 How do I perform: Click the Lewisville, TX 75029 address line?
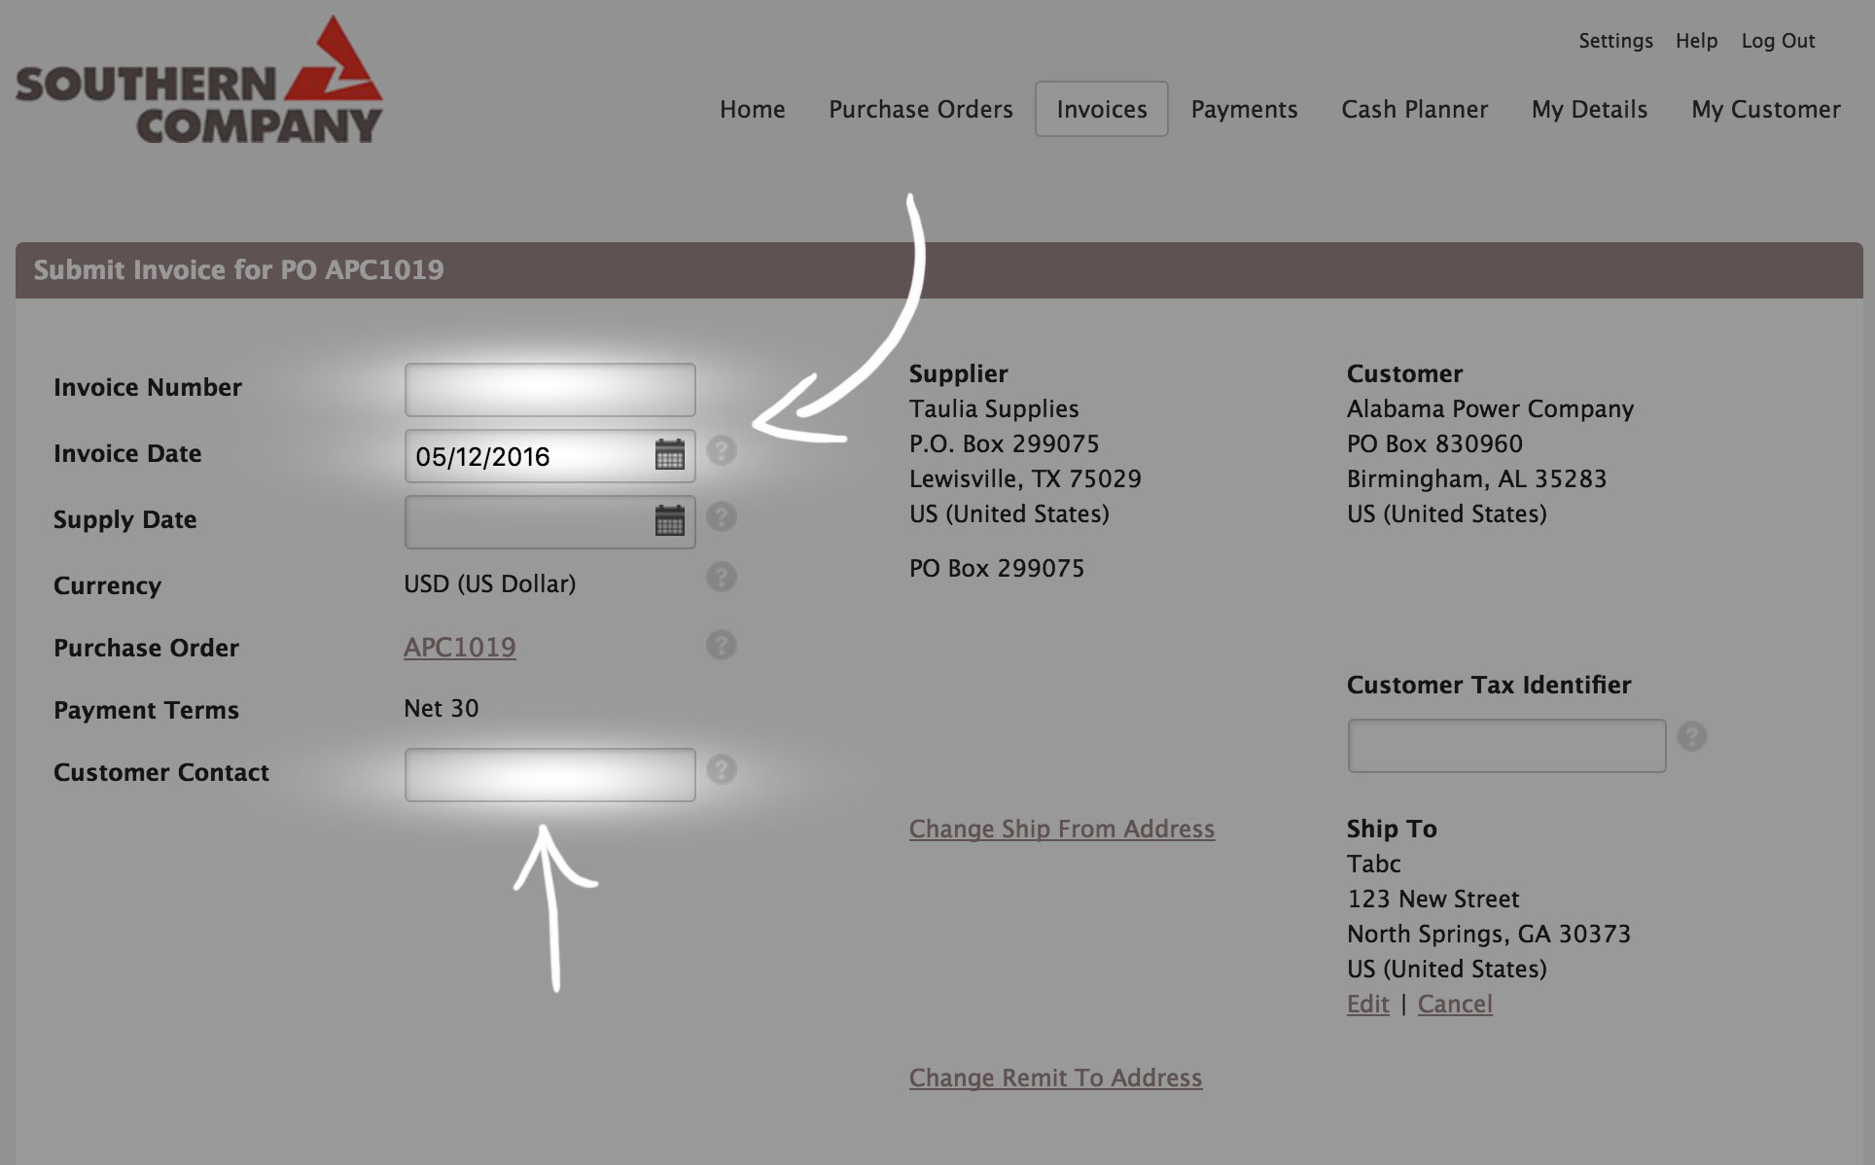tap(1025, 478)
